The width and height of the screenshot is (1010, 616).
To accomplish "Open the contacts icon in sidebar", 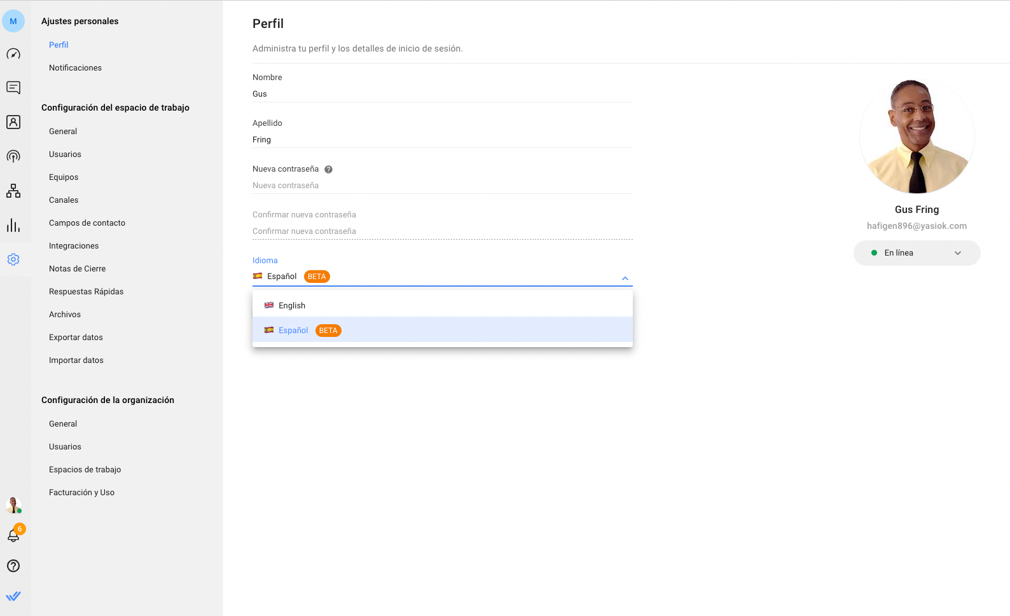I will (x=13, y=122).
